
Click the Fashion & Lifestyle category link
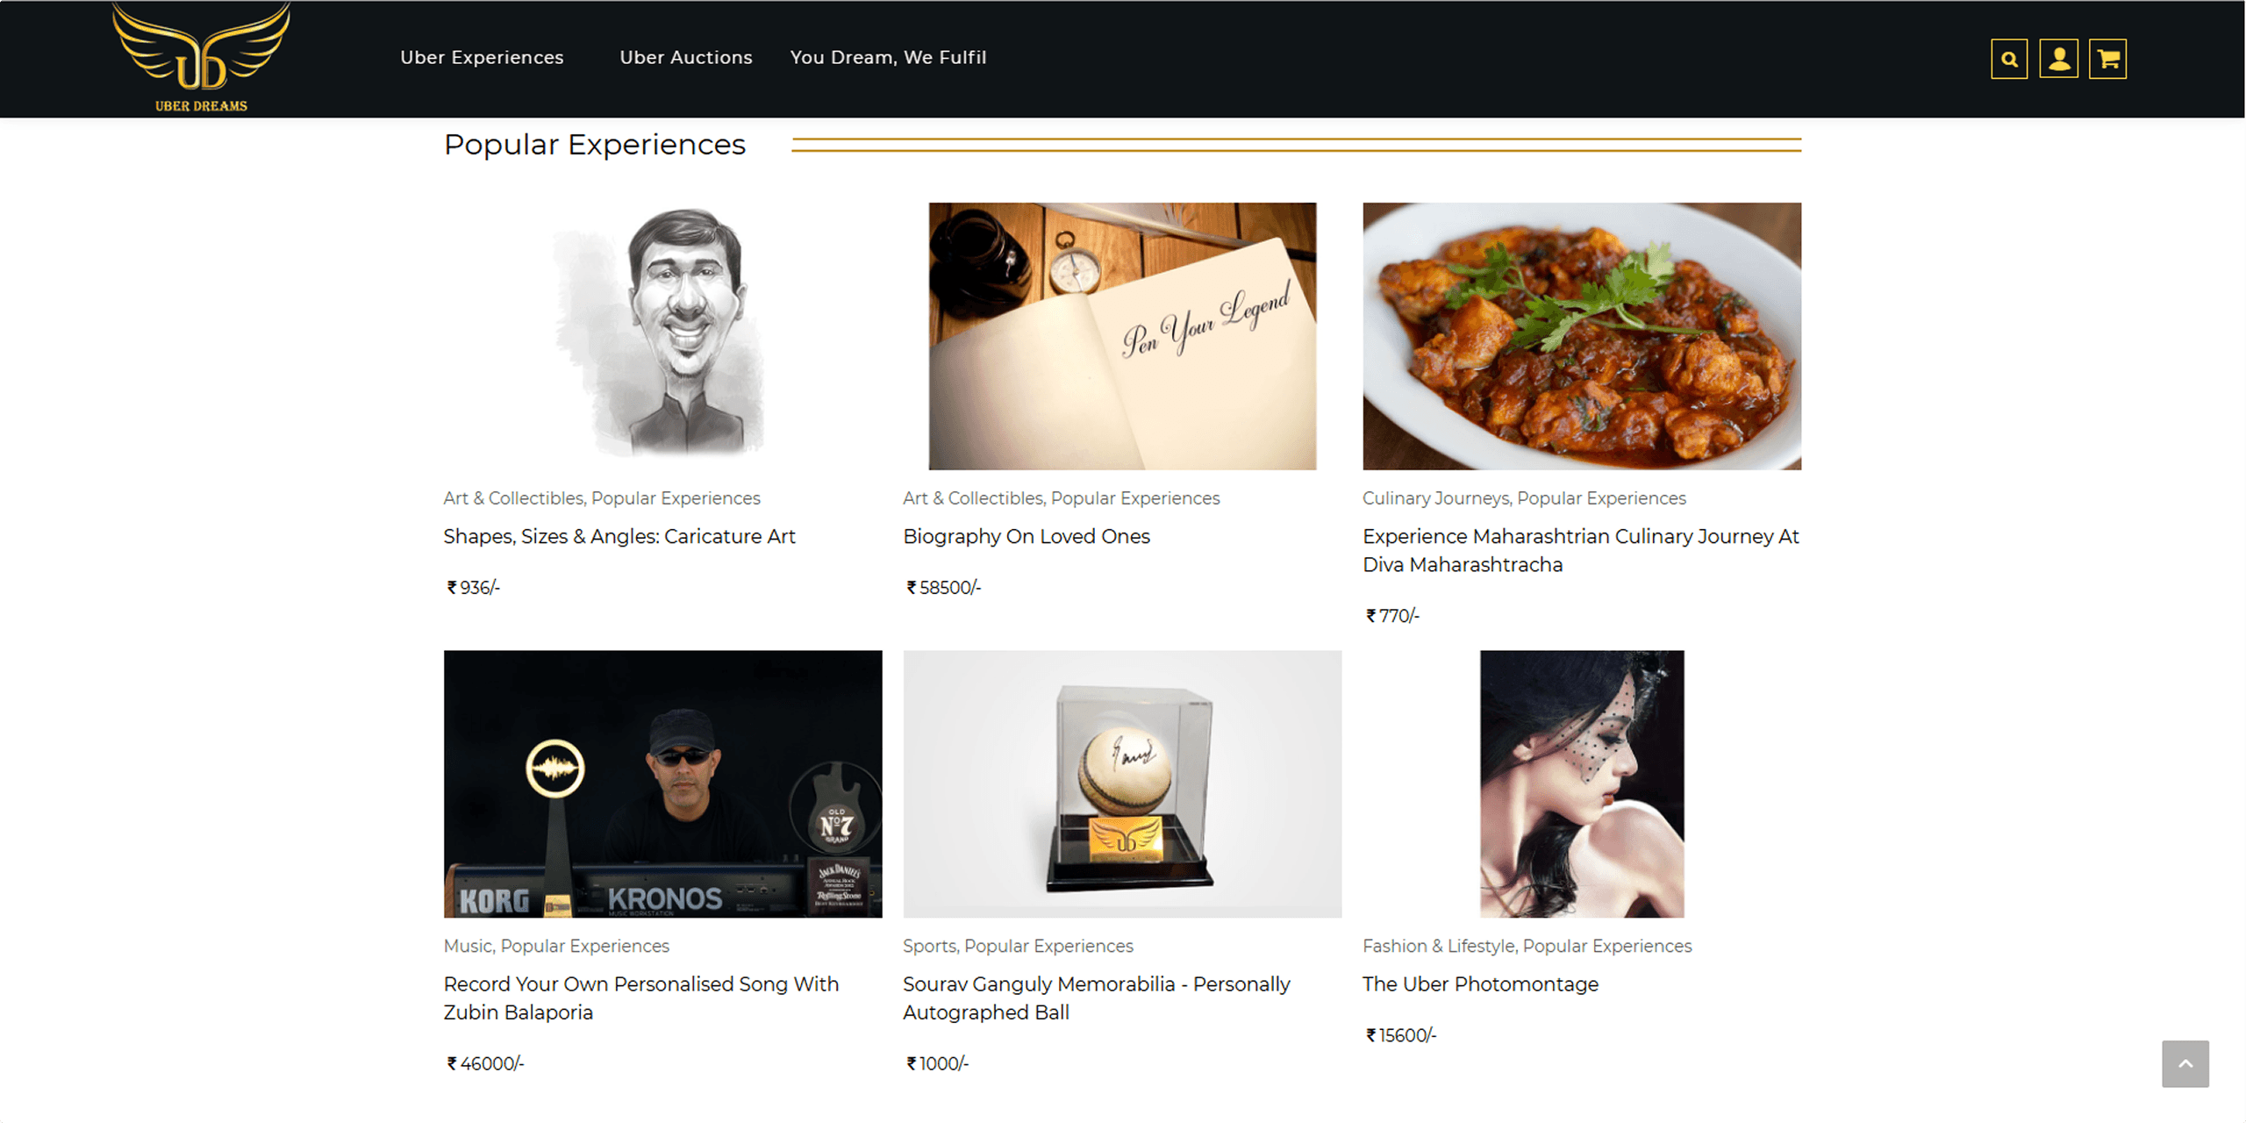1438,946
